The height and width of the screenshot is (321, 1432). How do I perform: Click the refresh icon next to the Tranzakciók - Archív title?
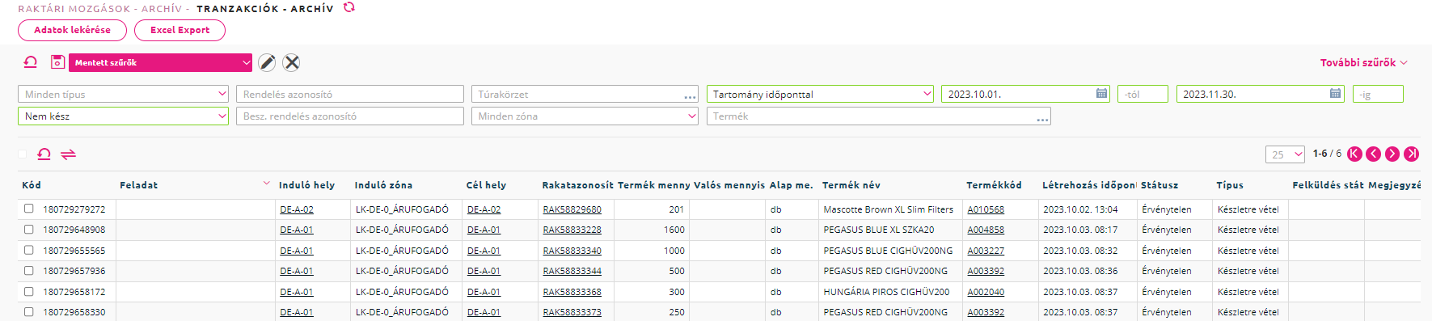[x=349, y=7]
